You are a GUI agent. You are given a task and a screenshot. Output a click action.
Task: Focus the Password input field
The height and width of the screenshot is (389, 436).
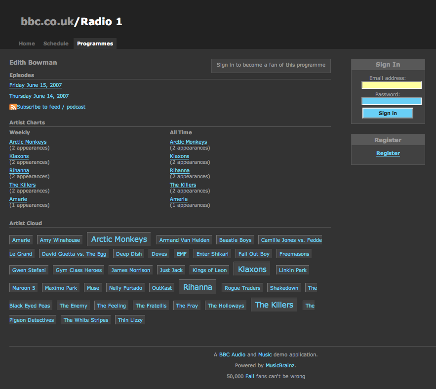click(x=391, y=101)
